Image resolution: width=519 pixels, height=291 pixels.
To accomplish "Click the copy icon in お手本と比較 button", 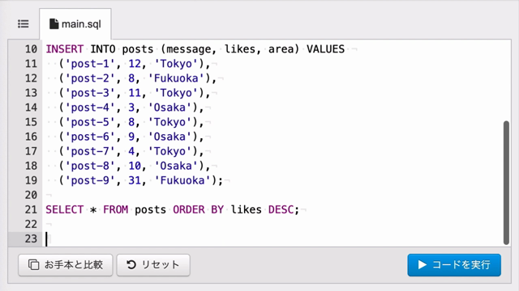I will point(33,264).
